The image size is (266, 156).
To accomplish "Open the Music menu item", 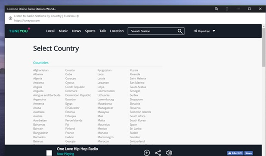I will [x=63, y=31].
